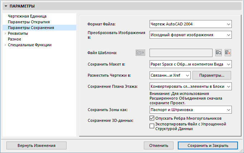Toggle Опускать Ребра Многоугольников checkbox
This screenshot has height=153, width=244.
151,118
